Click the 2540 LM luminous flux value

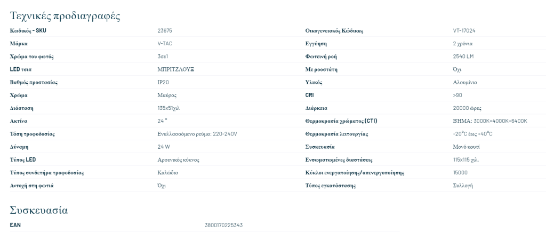click(x=463, y=57)
